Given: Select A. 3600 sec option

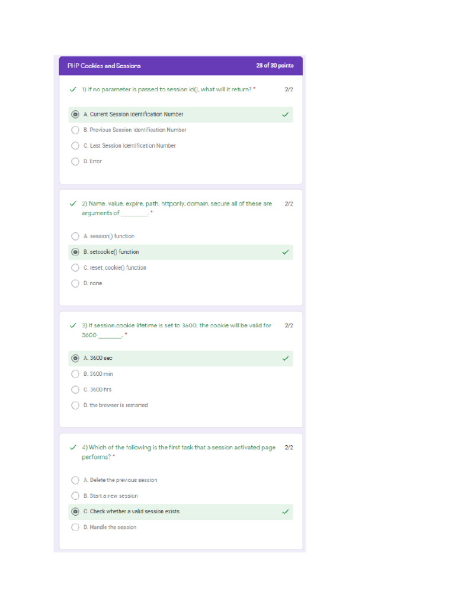Looking at the screenshot, I should [75, 359].
